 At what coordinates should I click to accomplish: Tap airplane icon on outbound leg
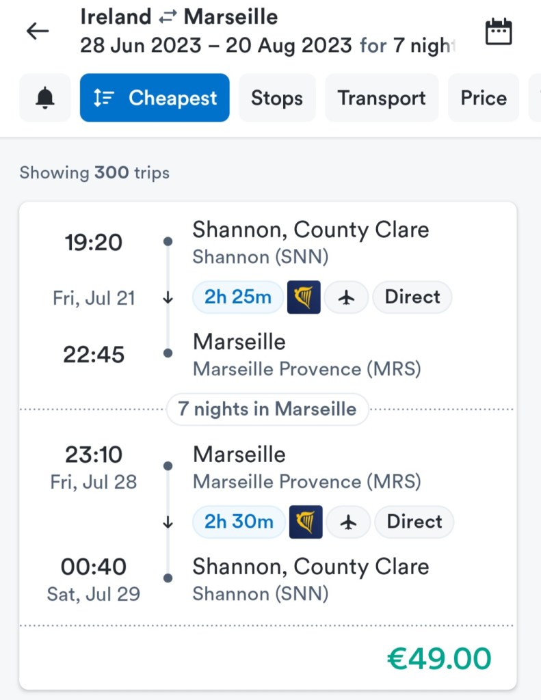coord(347,297)
